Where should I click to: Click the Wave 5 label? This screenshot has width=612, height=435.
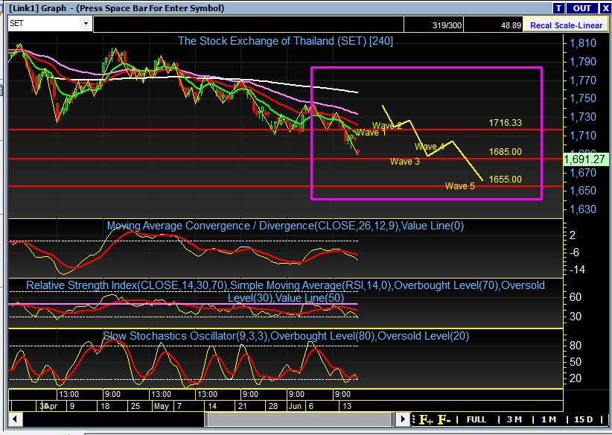point(460,186)
